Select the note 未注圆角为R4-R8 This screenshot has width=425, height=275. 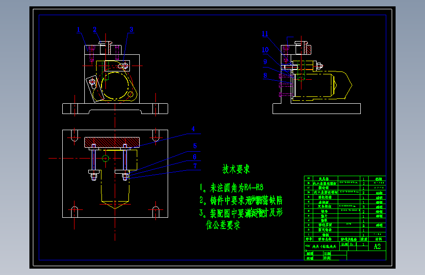coord(231,187)
